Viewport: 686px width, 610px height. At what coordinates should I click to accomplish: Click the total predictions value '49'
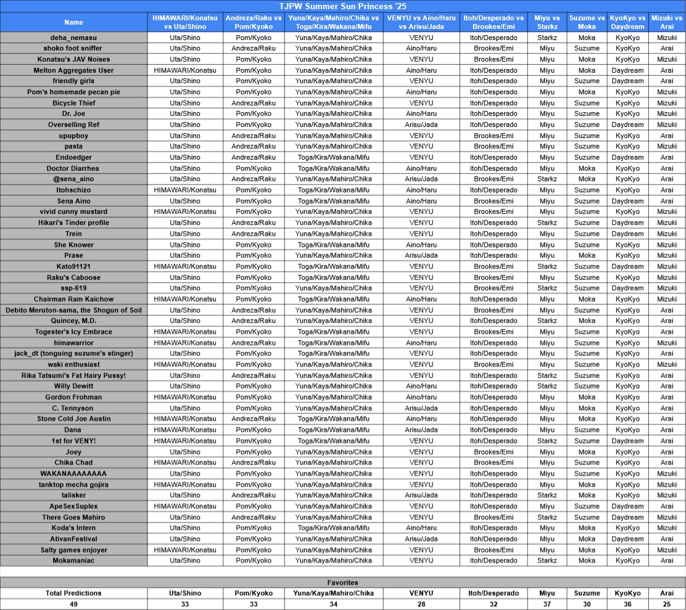click(73, 604)
